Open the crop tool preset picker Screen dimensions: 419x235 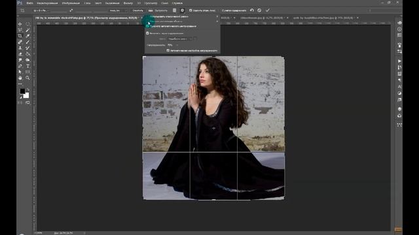tap(22, 10)
